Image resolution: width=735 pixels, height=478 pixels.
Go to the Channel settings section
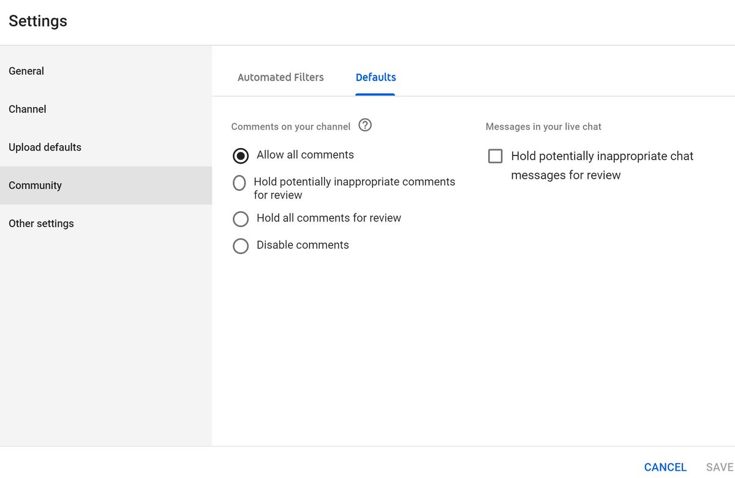[x=28, y=109]
